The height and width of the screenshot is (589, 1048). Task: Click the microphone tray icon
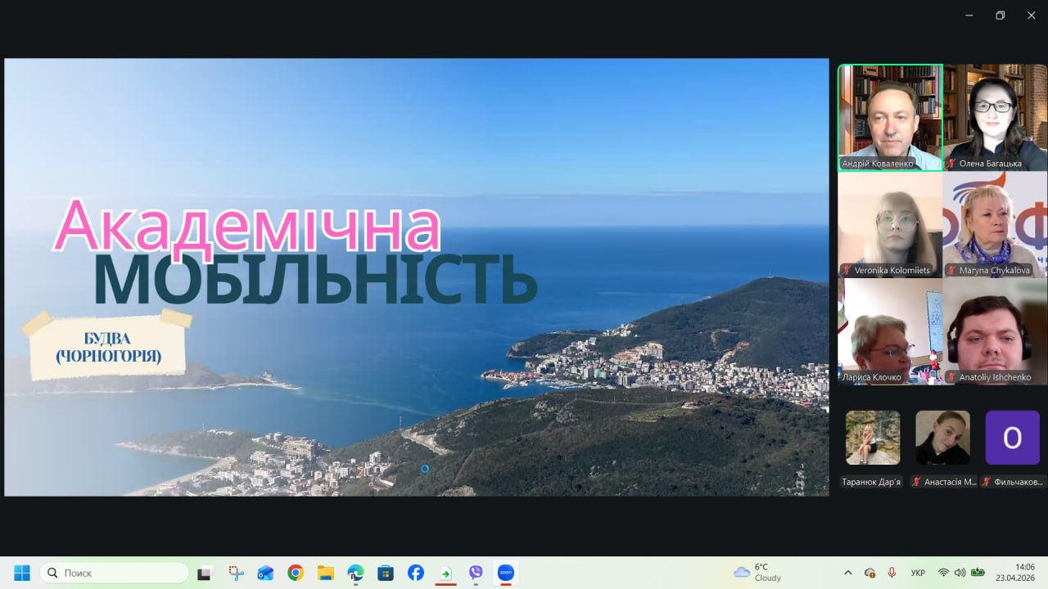pos(892,573)
